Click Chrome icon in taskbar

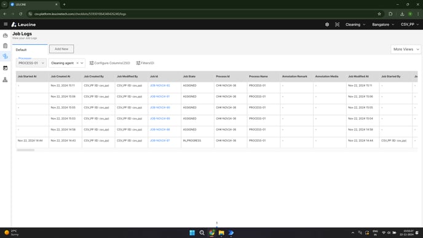[x=211, y=232]
